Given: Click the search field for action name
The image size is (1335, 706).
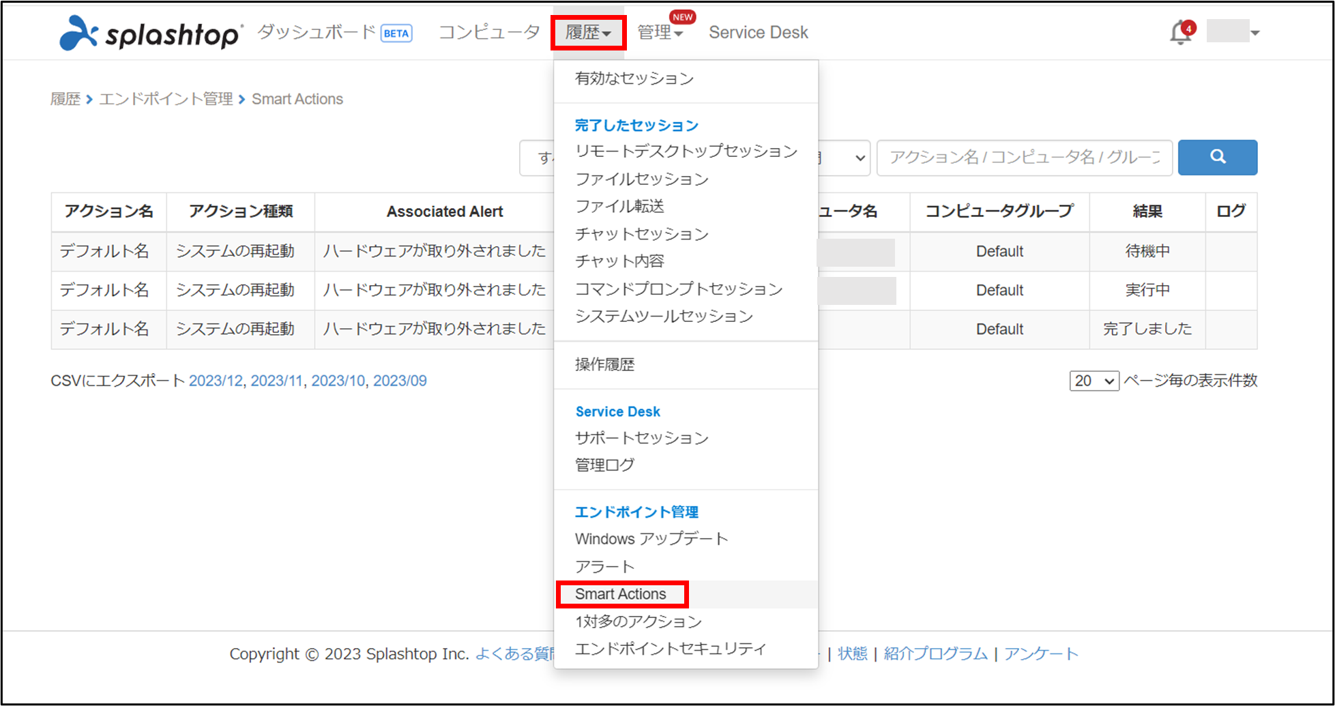Looking at the screenshot, I should pyautogui.click(x=1025, y=158).
